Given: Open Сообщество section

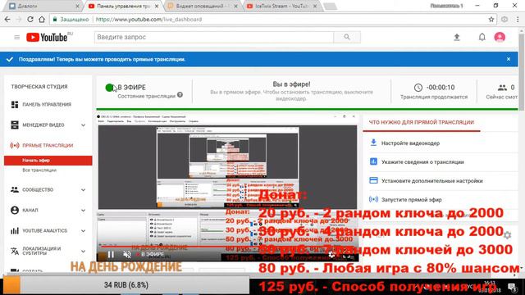Looking at the screenshot, I should pos(38,189).
